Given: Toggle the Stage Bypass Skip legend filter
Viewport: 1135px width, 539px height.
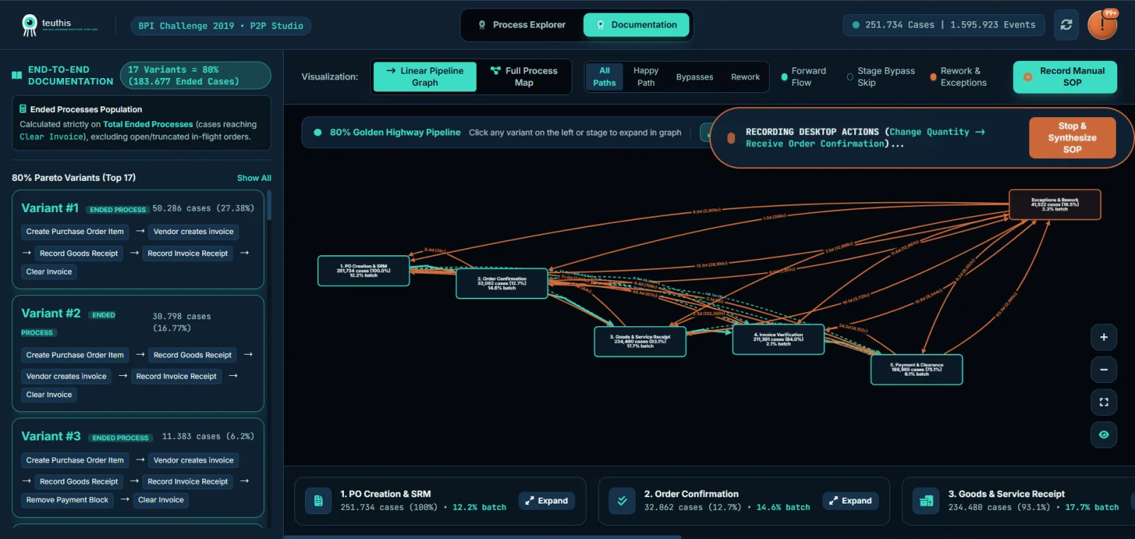Looking at the screenshot, I should pyautogui.click(x=880, y=77).
